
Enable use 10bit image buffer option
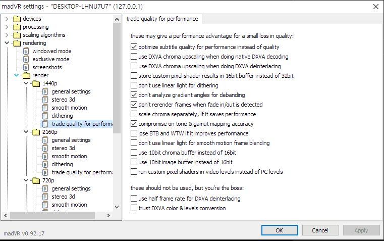pyautogui.click(x=134, y=162)
